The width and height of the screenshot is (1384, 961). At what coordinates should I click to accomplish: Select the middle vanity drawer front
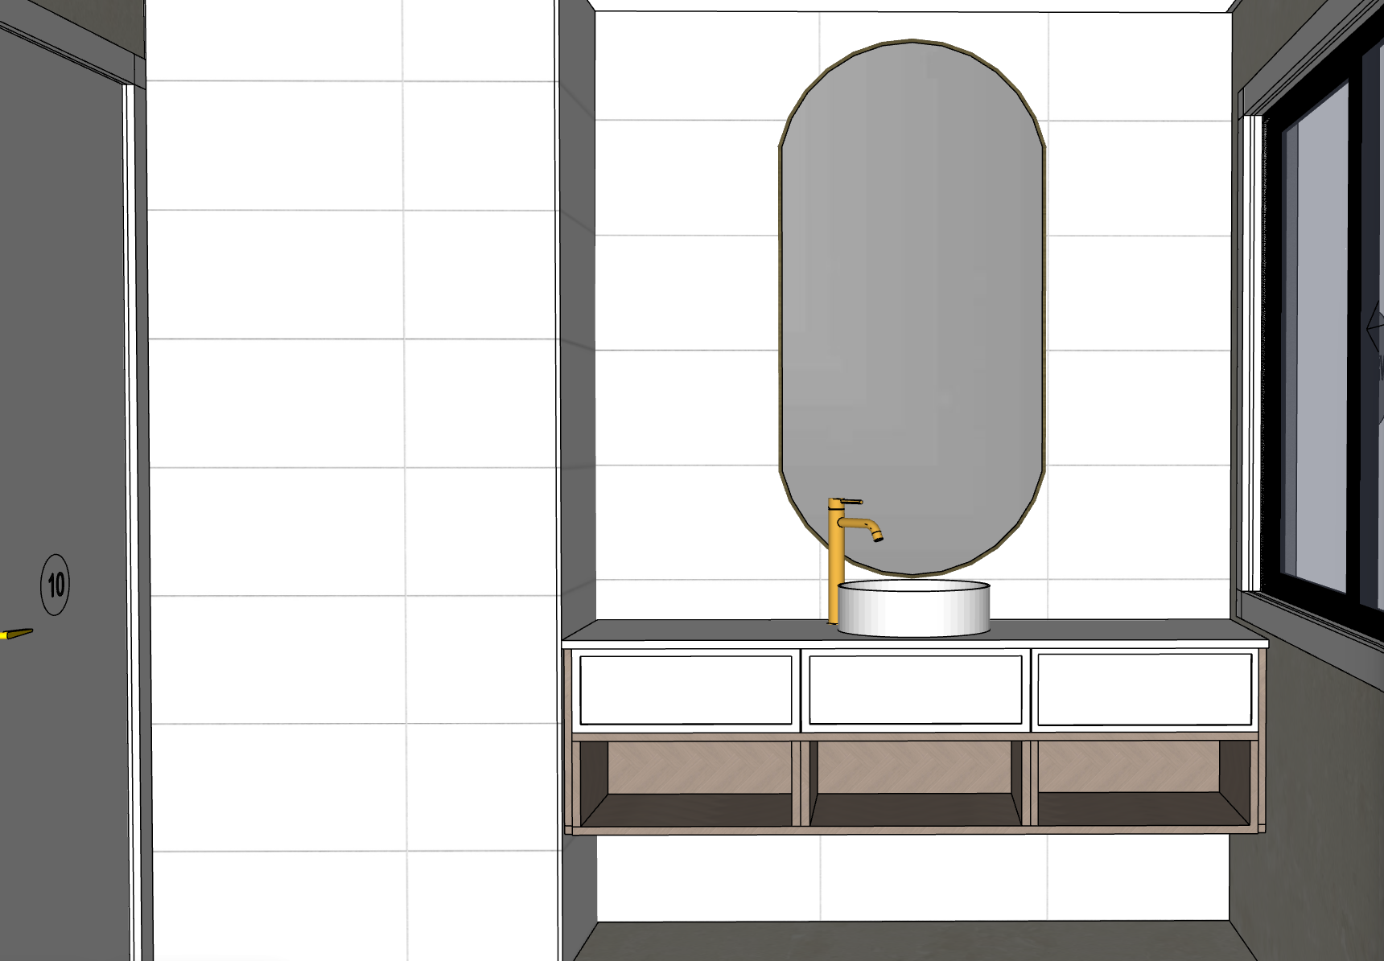[x=915, y=689]
